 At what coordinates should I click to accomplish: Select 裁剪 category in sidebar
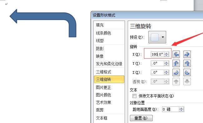109,110
